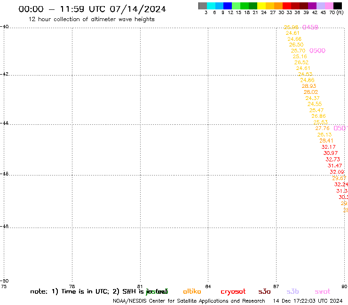Click the wave height value 26.50
The height and width of the screenshot is (305, 348).
point(296,45)
